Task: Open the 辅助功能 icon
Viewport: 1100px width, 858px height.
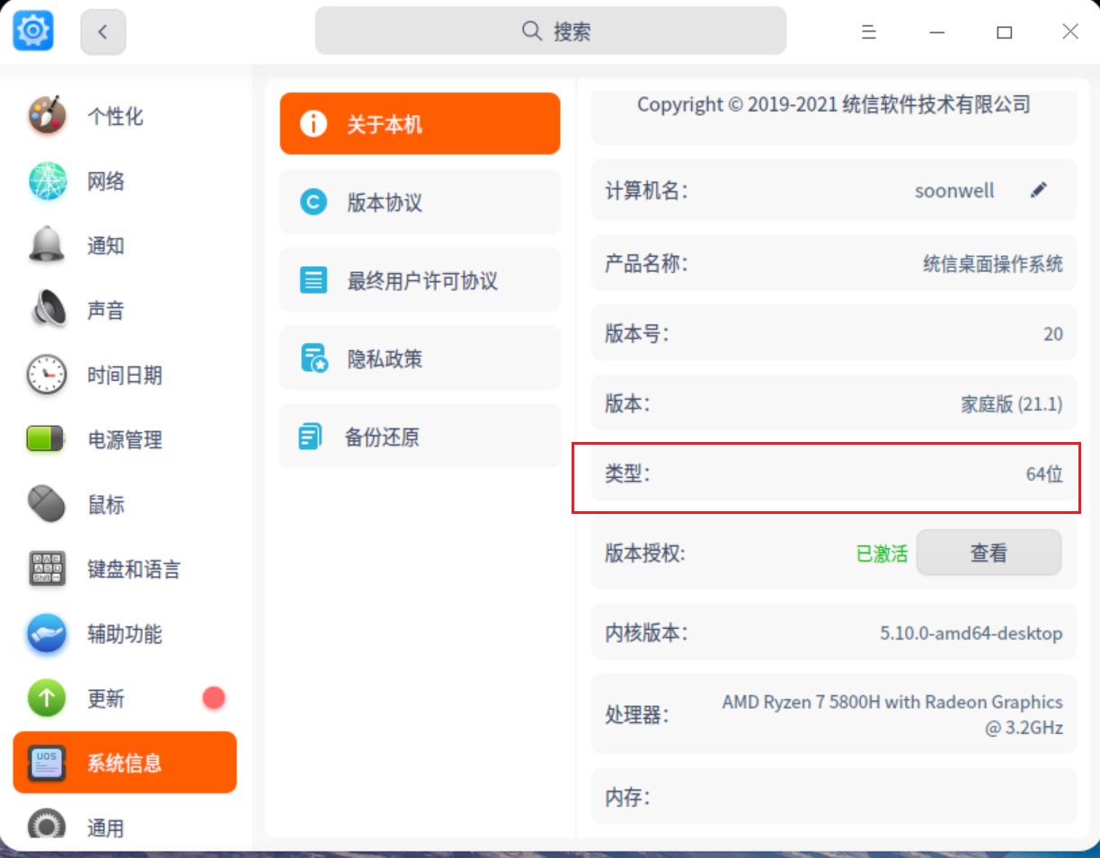Action: coord(47,633)
